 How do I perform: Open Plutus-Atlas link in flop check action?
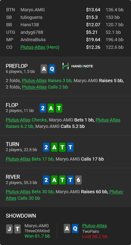(18, 120)
